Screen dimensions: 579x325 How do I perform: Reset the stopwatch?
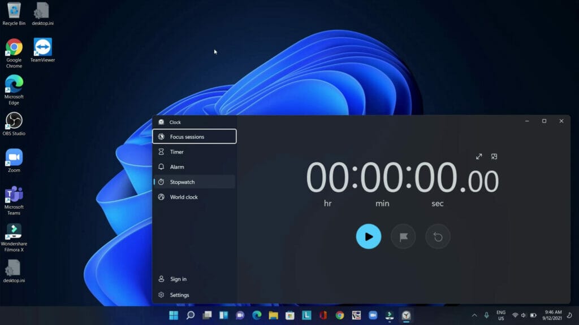point(438,236)
